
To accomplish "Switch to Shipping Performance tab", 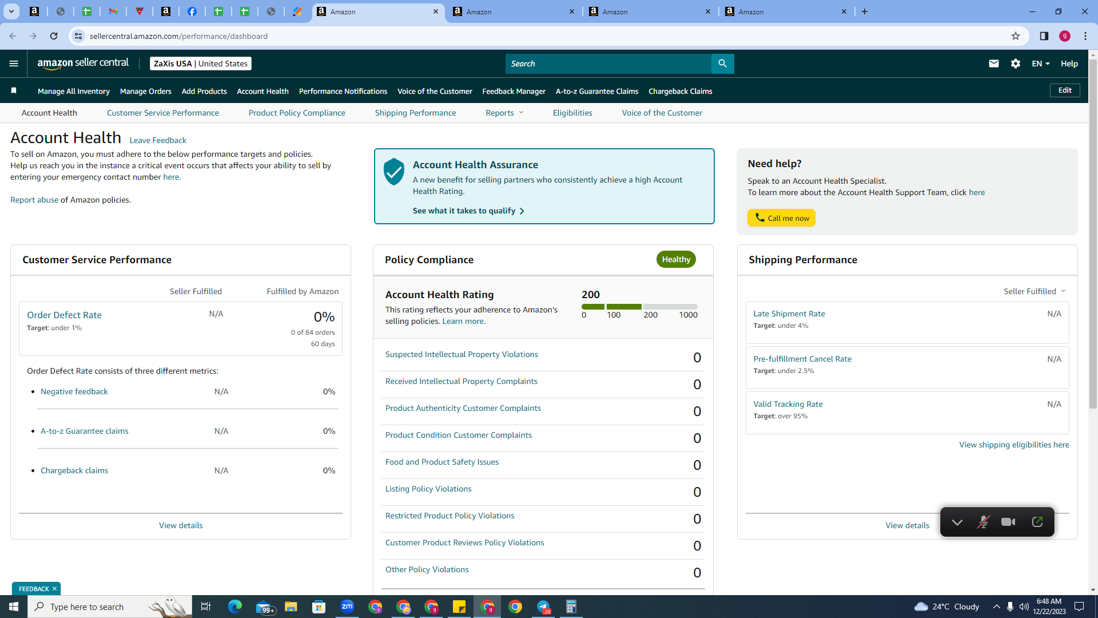I will click(416, 113).
